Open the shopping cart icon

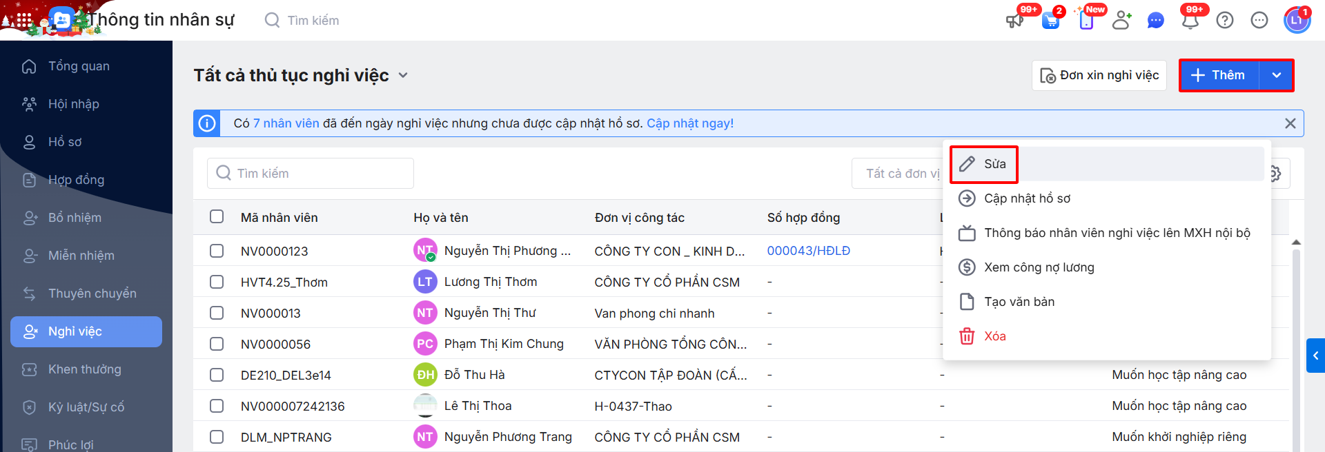pyautogui.click(x=1050, y=21)
